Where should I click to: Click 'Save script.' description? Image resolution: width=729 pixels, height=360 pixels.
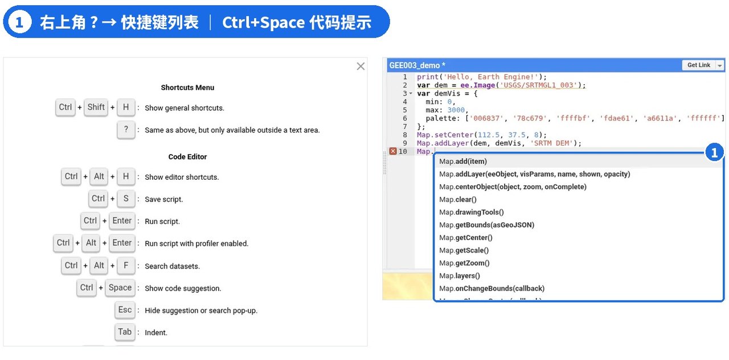pos(164,200)
